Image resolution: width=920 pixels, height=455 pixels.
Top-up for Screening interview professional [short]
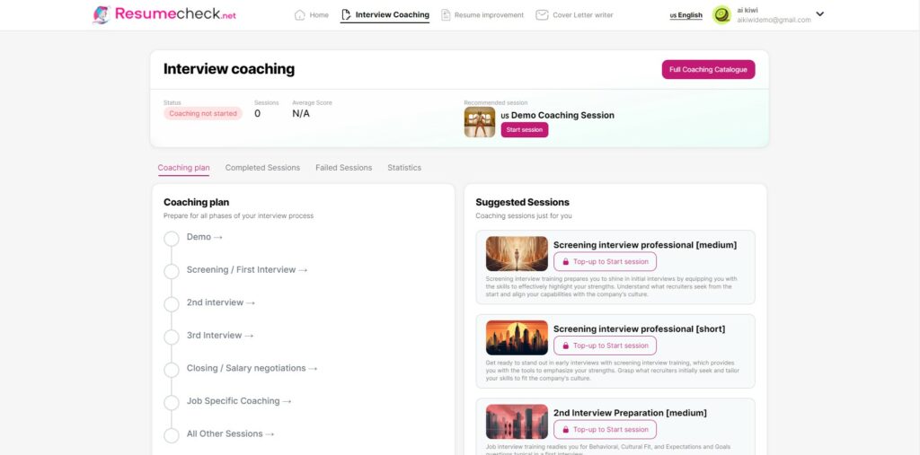[x=605, y=346]
